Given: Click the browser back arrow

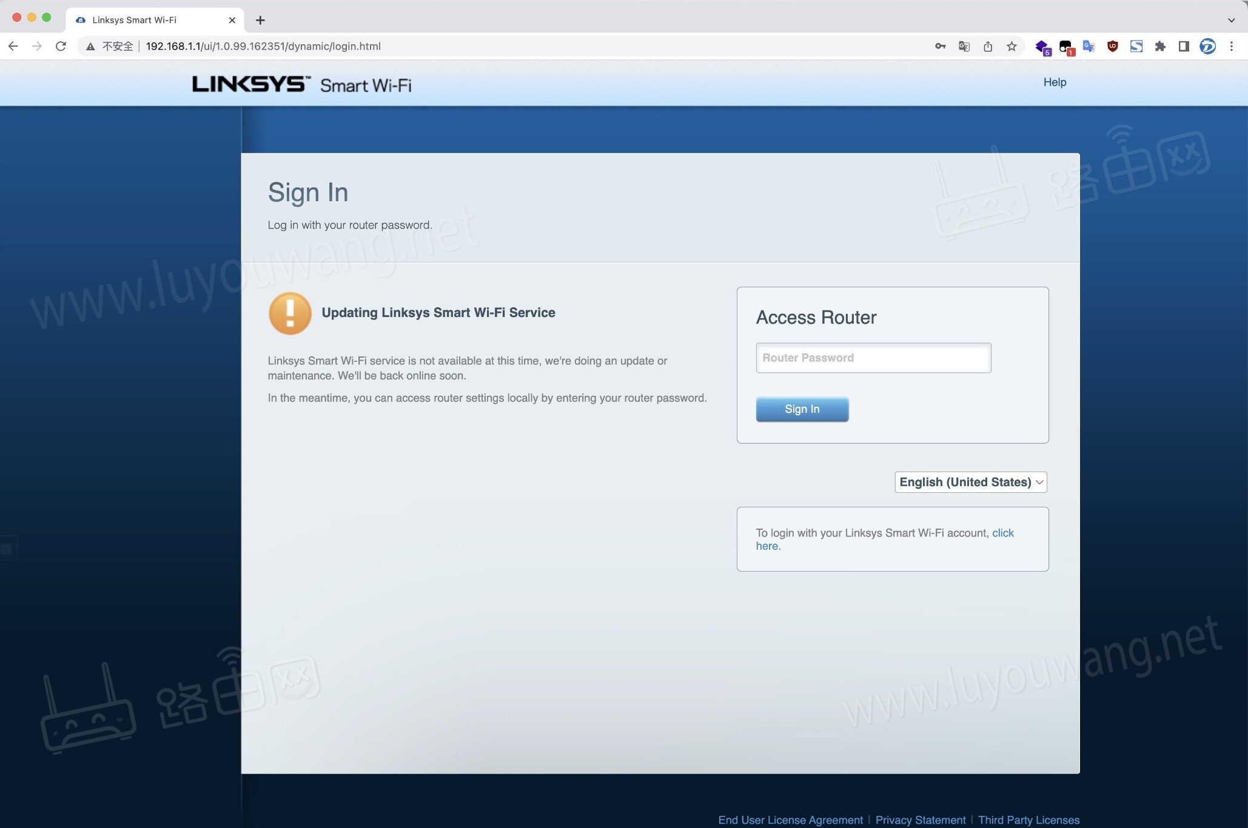Looking at the screenshot, I should pos(13,46).
